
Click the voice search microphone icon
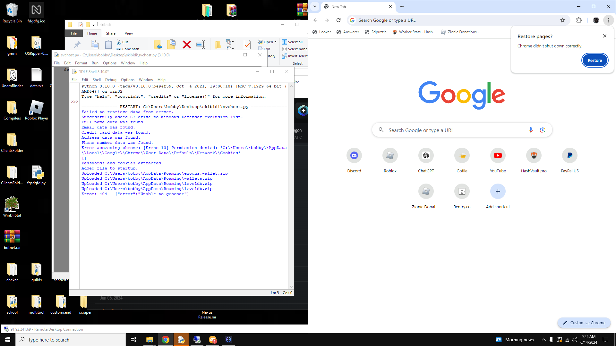(x=531, y=130)
